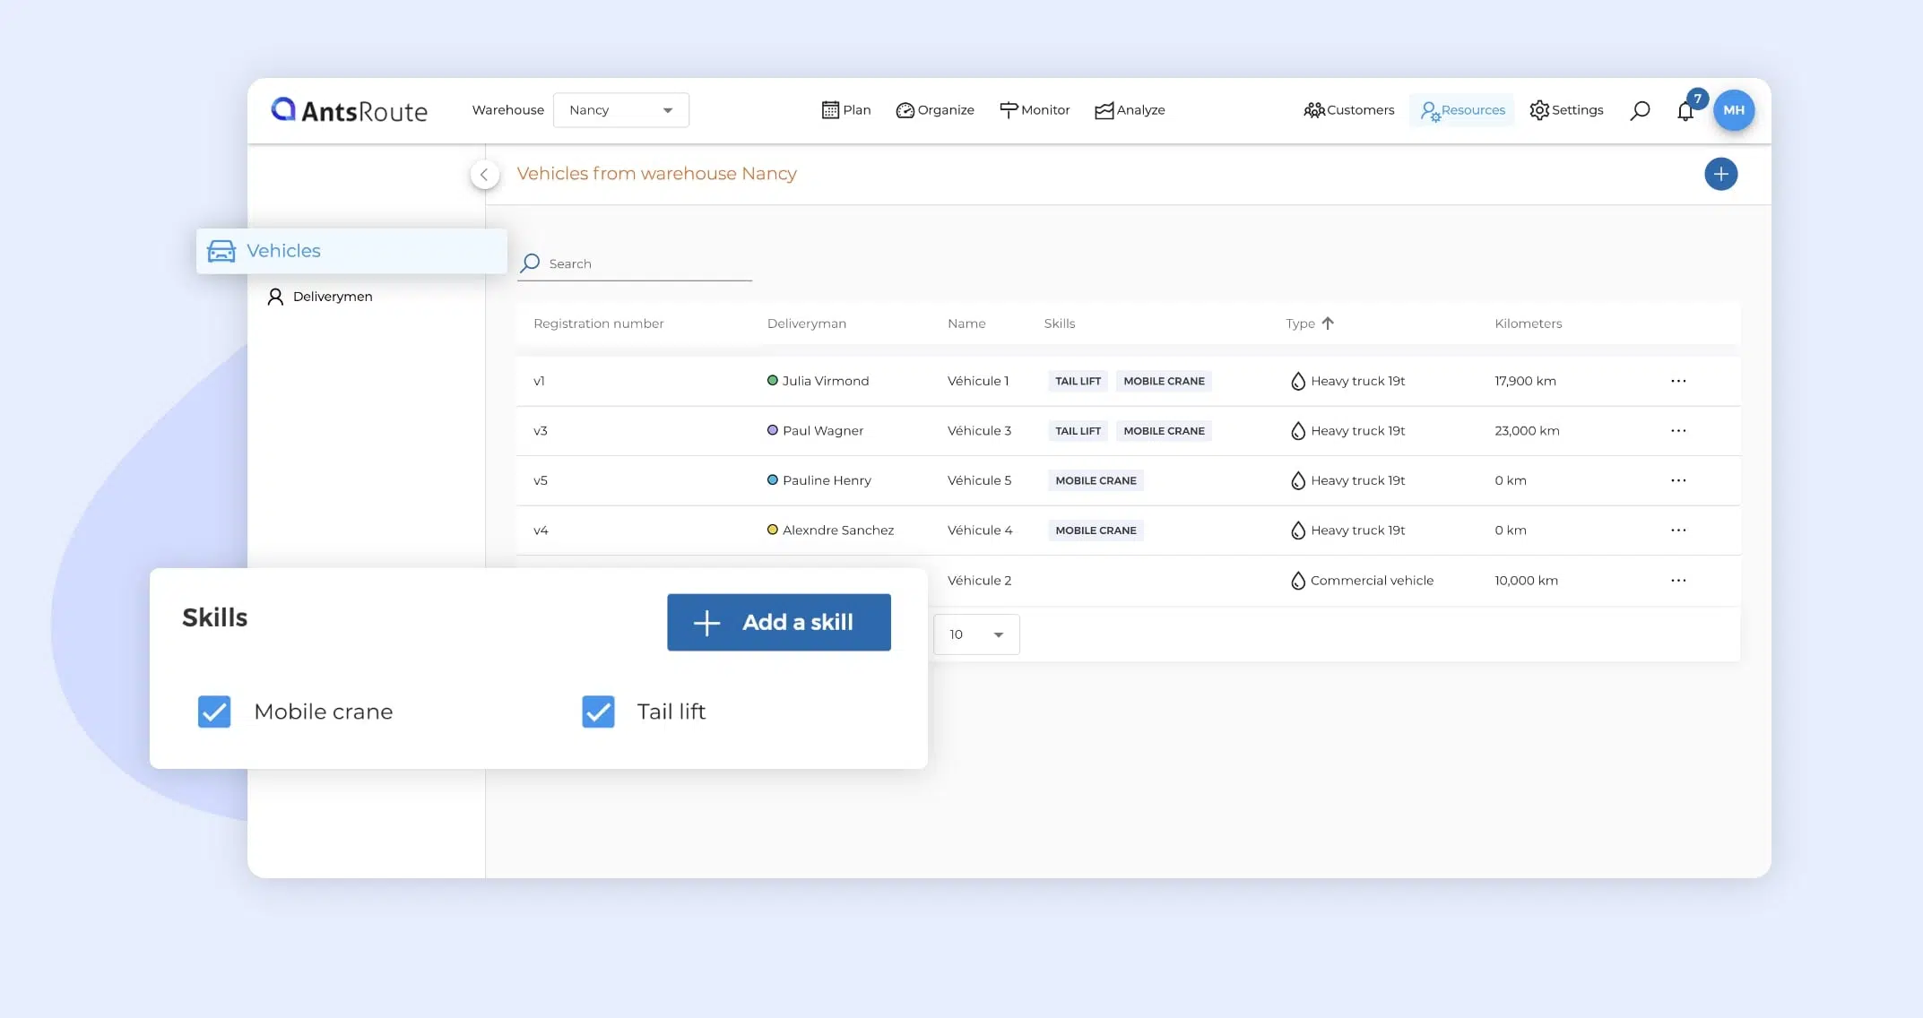Open the Nancy warehouse dropdown
Viewport: 1923px width, 1018px height.
620,110
